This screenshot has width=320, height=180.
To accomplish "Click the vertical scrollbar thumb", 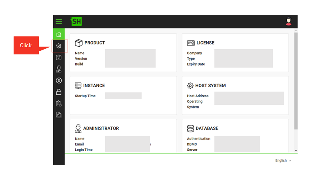I will [x=296, y=81].
